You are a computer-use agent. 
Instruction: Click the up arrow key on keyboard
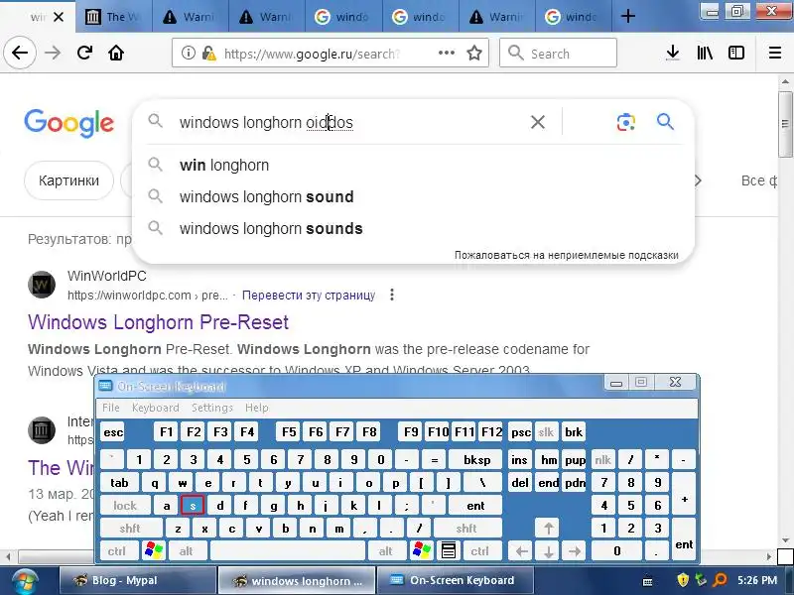[549, 529]
